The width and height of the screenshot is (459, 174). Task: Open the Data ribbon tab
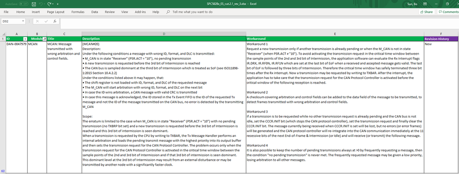coord(95,12)
